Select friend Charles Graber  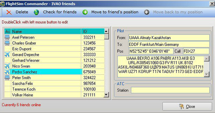[46, 43]
